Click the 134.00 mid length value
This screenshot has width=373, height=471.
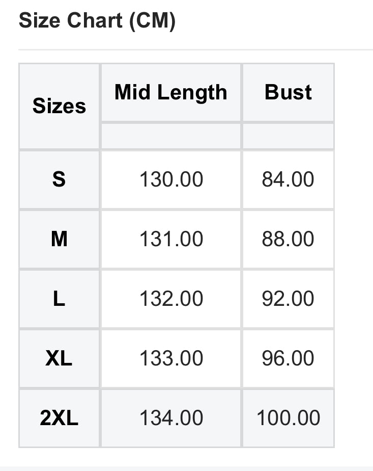point(171,418)
